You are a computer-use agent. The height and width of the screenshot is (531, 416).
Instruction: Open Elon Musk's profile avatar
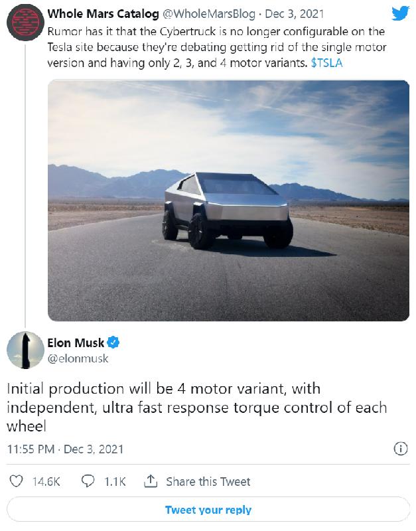26,349
